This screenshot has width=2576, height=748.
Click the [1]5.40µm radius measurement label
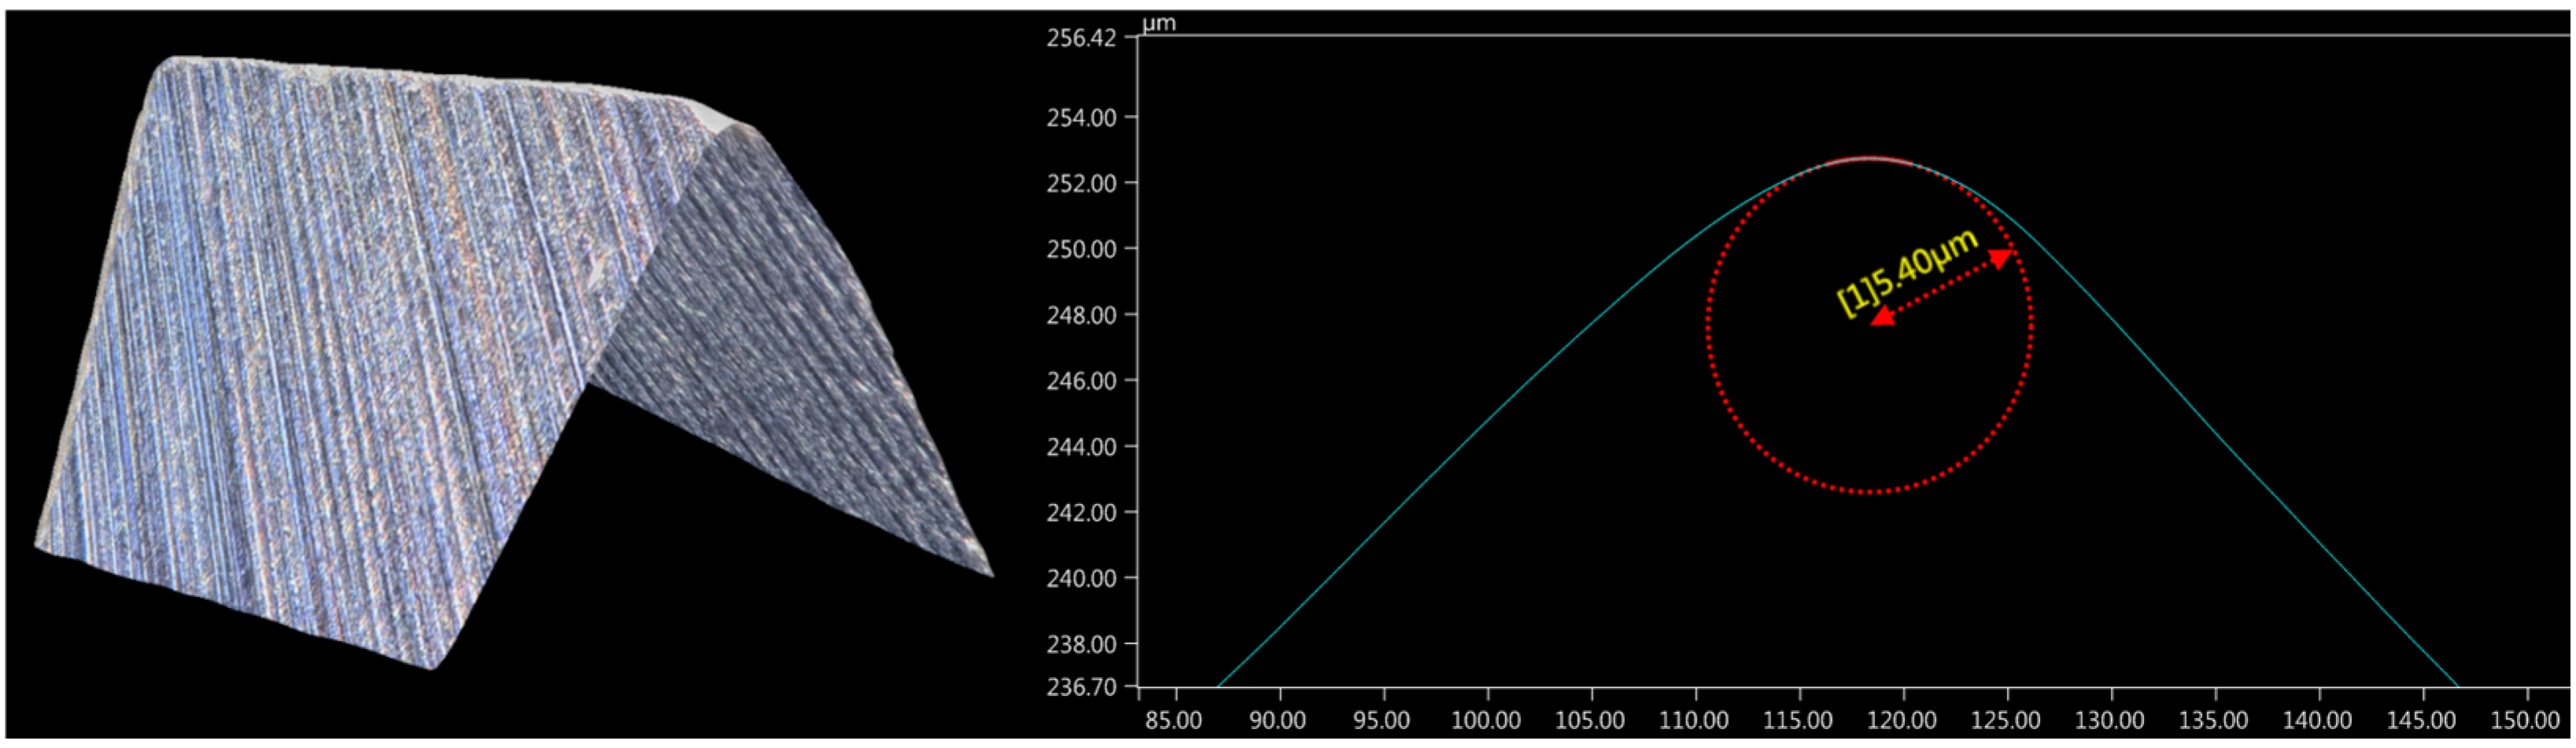point(1908,272)
